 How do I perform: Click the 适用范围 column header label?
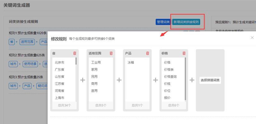tap(95, 53)
